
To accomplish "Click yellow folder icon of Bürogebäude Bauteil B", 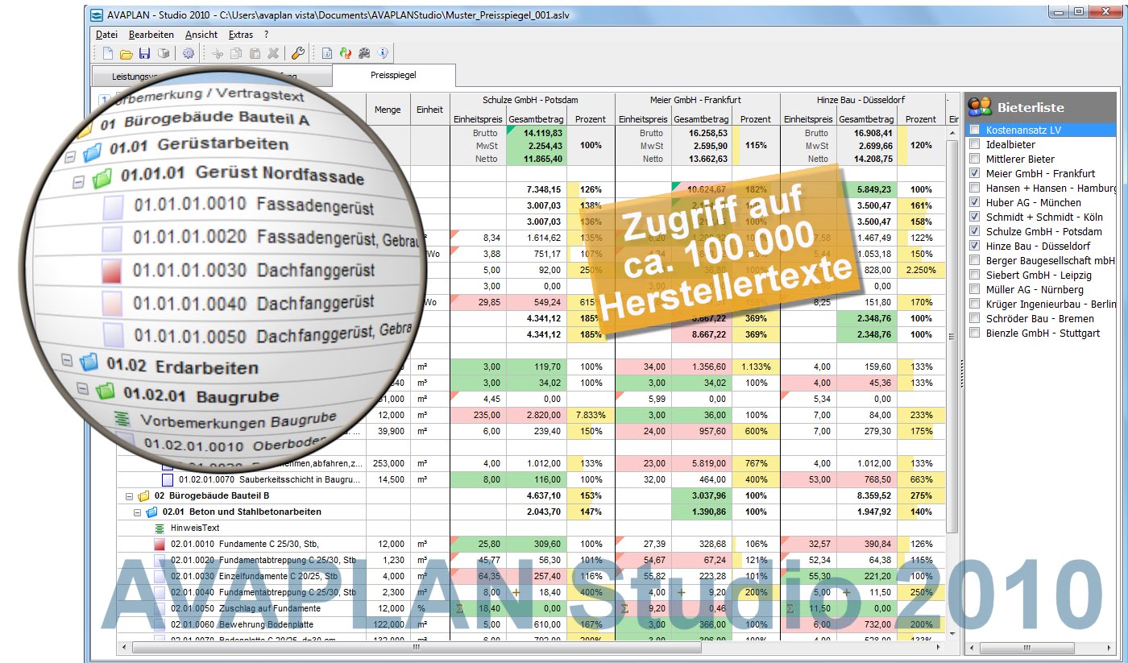I will [x=143, y=496].
